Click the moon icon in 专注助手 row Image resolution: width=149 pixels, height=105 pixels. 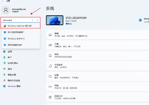(50, 66)
